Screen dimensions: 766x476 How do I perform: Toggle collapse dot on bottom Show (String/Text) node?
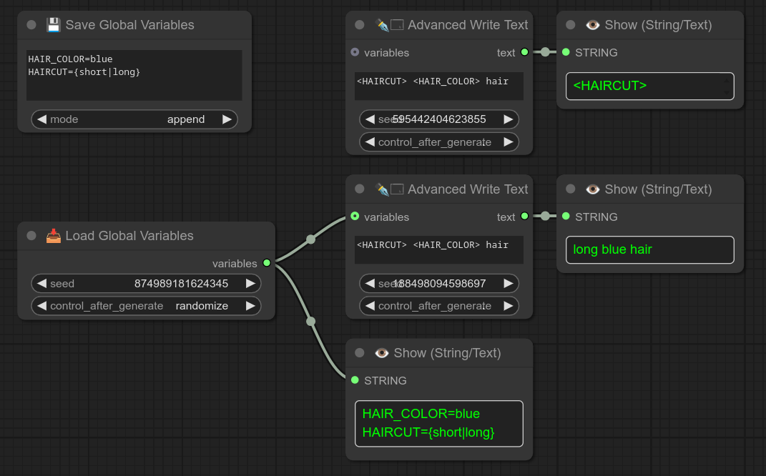click(360, 353)
